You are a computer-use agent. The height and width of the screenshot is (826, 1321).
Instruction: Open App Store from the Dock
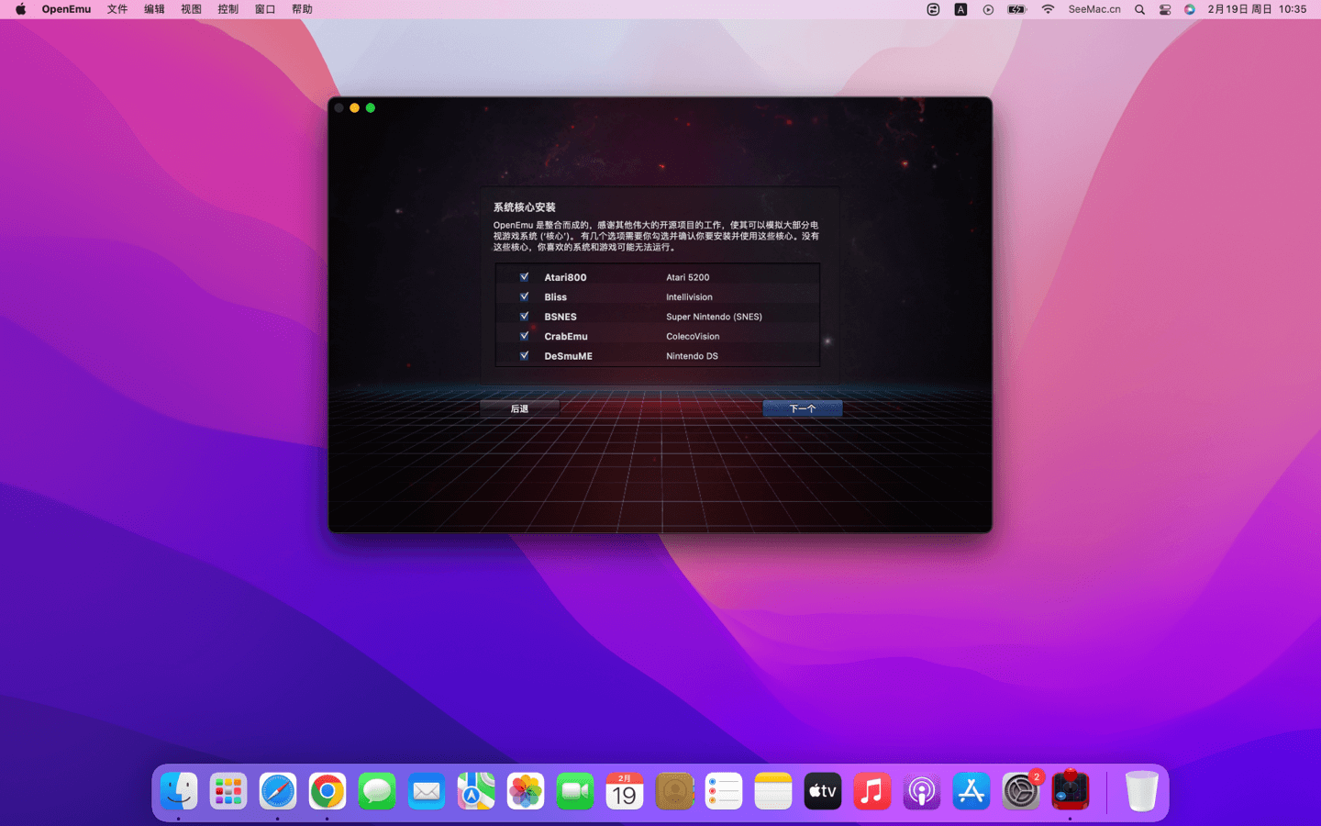(971, 791)
